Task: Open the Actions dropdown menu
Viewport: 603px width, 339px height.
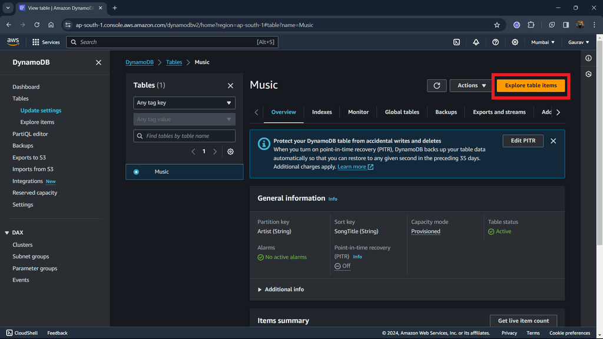Action: (472, 86)
